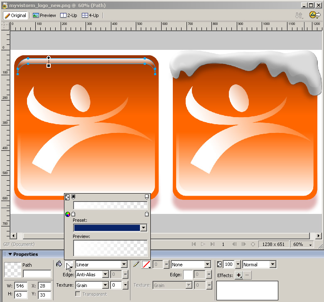Jump to the first frame button

(x=194, y=244)
